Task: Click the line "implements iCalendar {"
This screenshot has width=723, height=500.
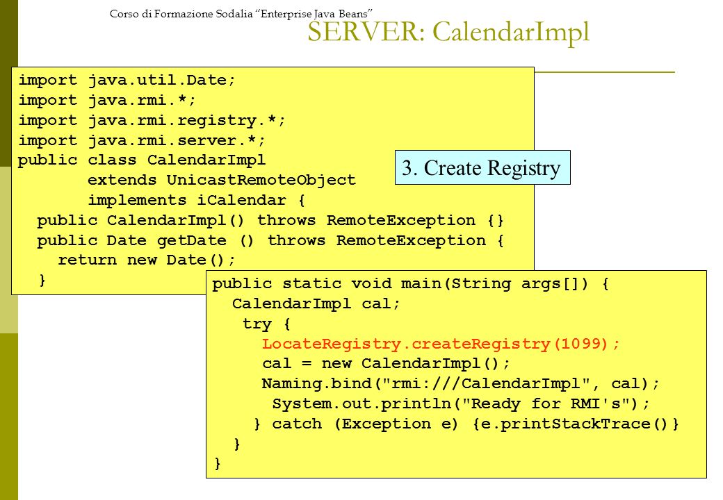Action: click(197, 200)
